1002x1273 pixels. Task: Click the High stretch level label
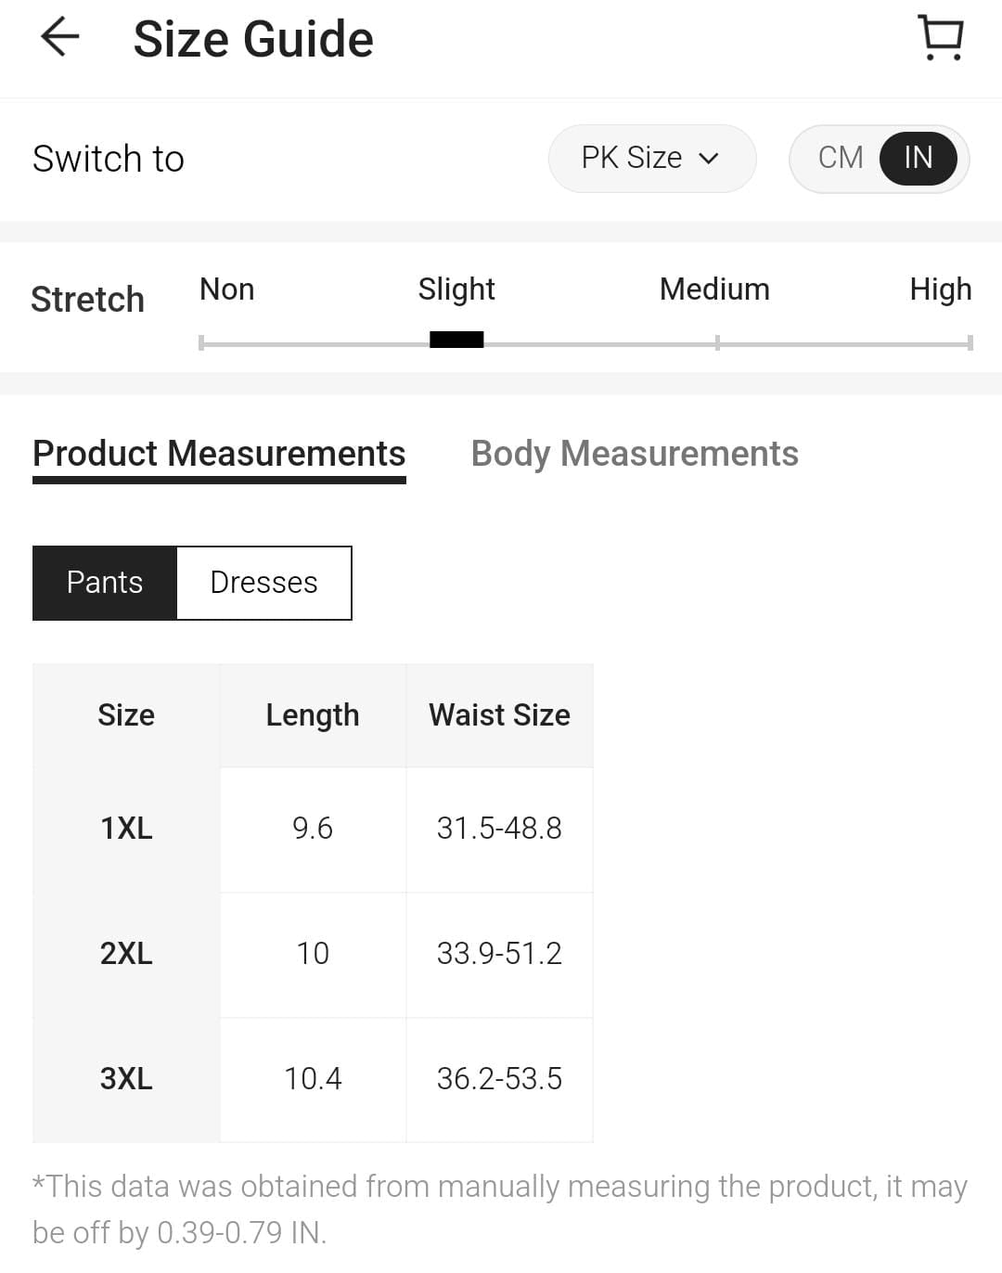(x=940, y=289)
